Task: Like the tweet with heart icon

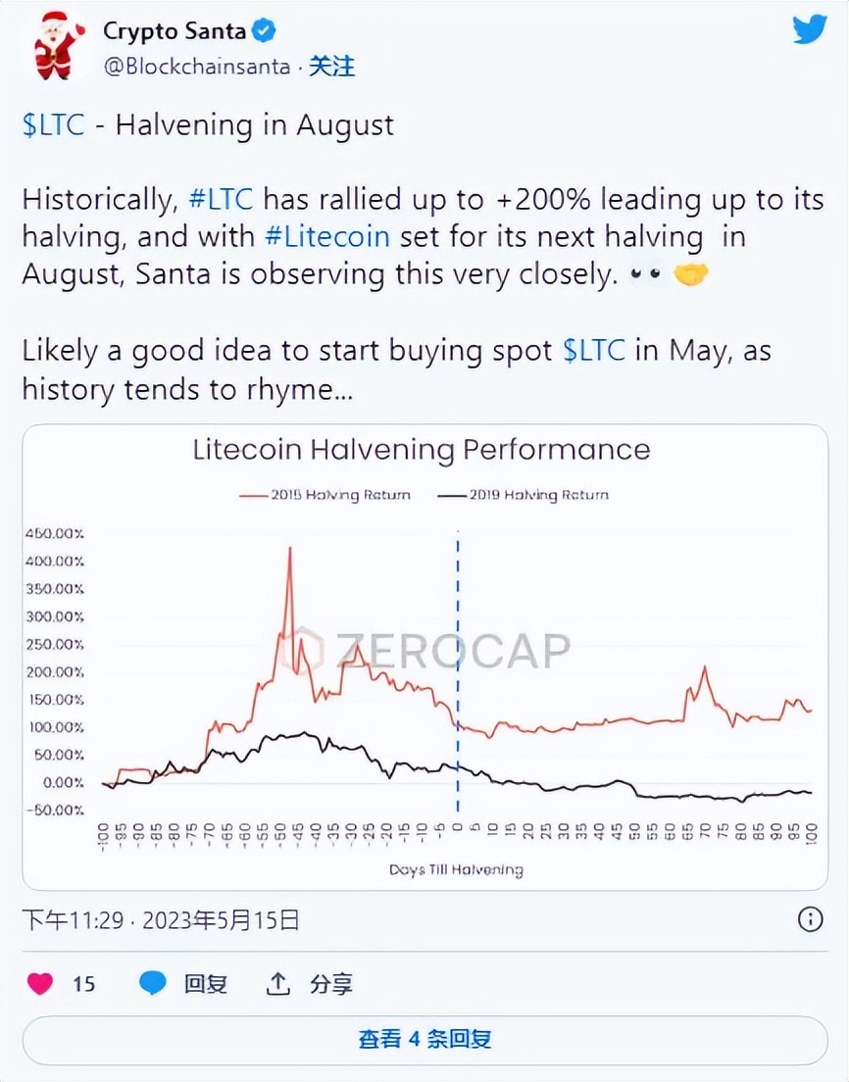Action: 40,983
